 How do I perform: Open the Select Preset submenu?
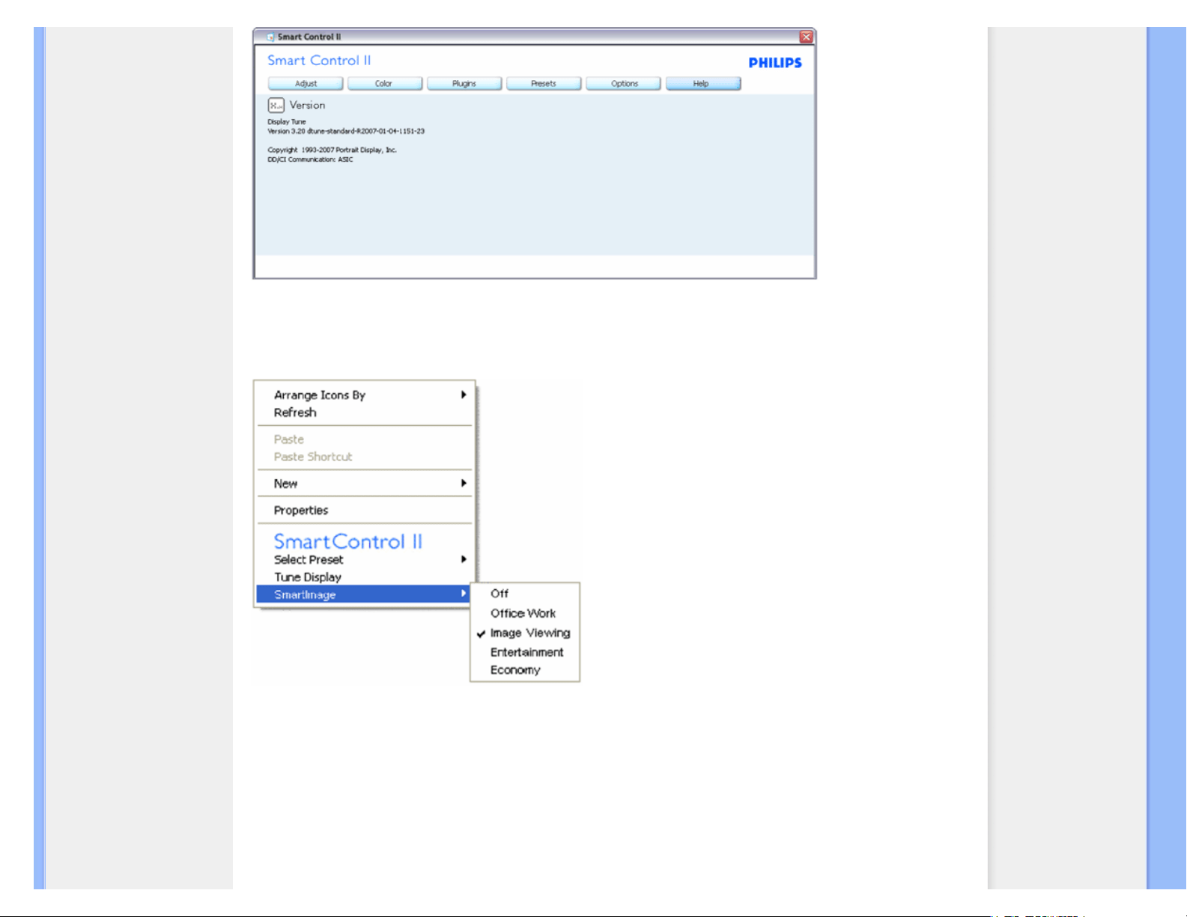365,559
